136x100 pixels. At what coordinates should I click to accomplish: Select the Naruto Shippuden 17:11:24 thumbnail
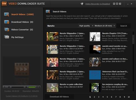[x=52, y=49]
